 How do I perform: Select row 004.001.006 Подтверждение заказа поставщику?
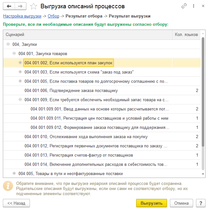(x=102, y=91)
